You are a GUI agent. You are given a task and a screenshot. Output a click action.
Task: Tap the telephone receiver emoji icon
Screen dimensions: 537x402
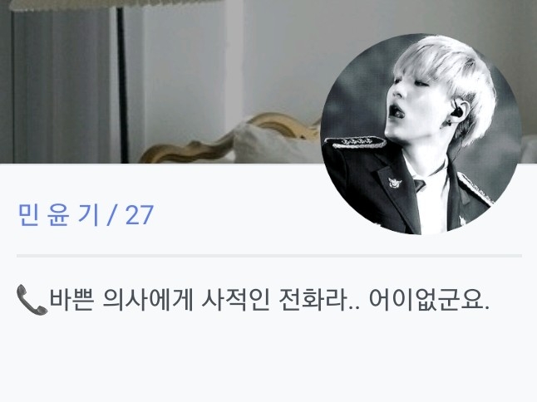pos(32,300)
